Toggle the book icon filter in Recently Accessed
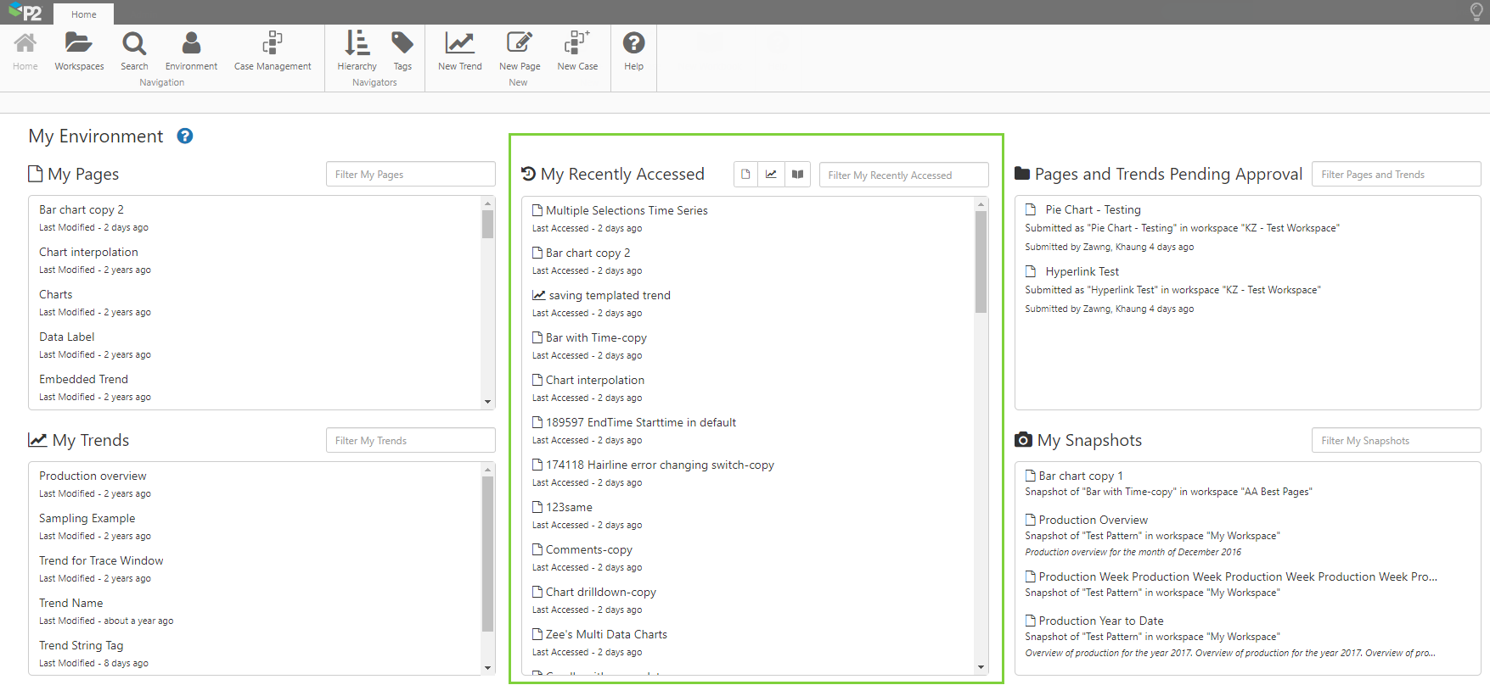The image size is (1490, 685). 797,175
